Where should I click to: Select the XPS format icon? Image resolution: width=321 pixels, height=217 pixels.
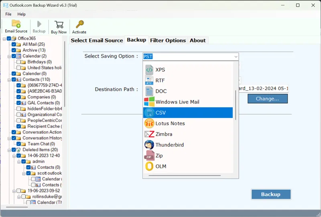point(149,70)
